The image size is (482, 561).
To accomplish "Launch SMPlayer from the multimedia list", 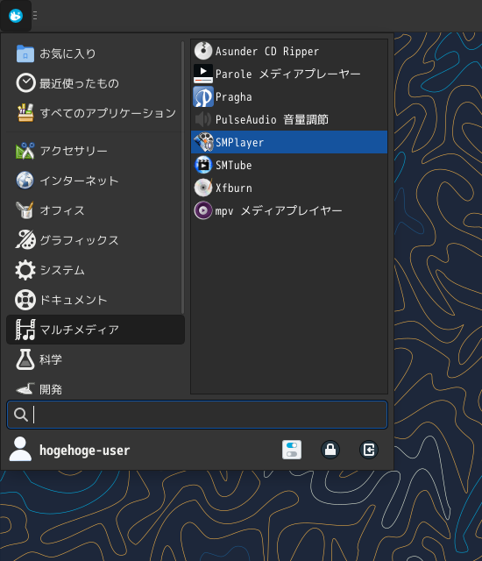I will pyautogui.click(x=289, y=142).
